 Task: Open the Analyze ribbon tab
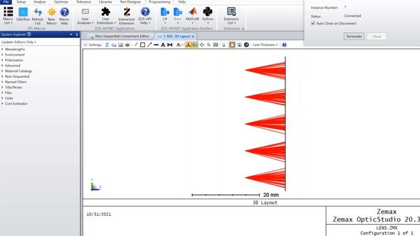(39, 2)
